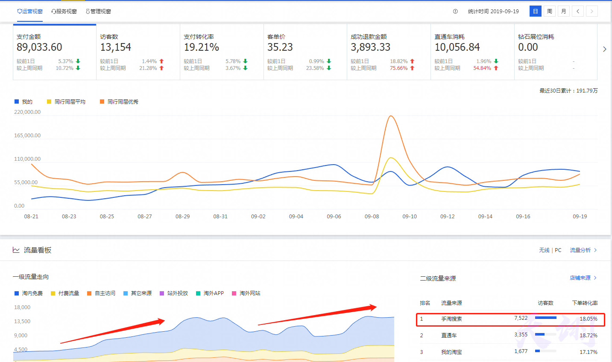Image resolution: width=612 pixels, height=362 pixels.
Task: Select the 支付转化率 metric card
Action: tap(222, 52)
